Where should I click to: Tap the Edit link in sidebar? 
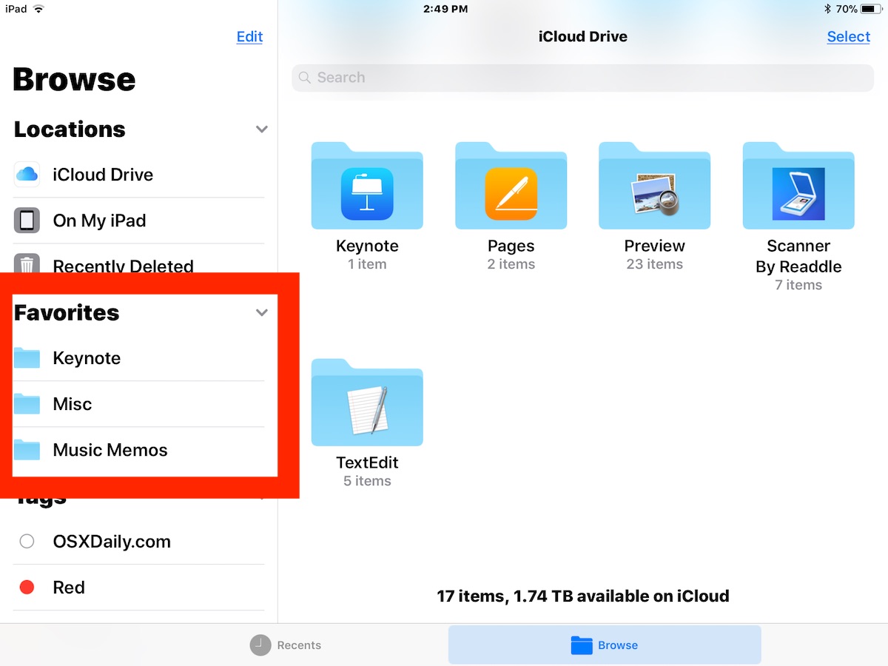click(x=249, y=37)
